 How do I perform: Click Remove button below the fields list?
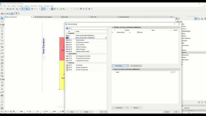click(136, 108)
